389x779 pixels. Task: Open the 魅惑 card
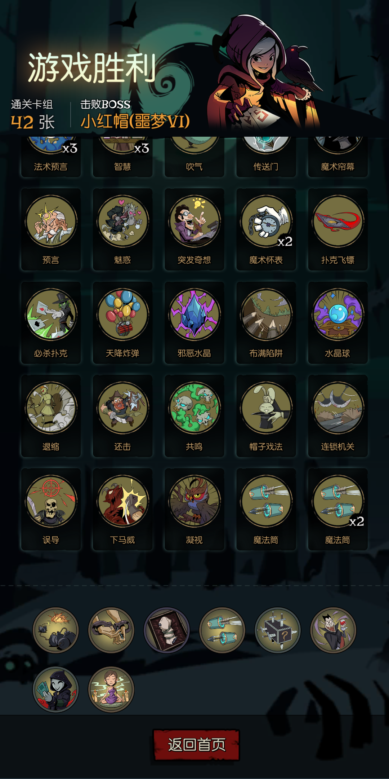point(122,229)
